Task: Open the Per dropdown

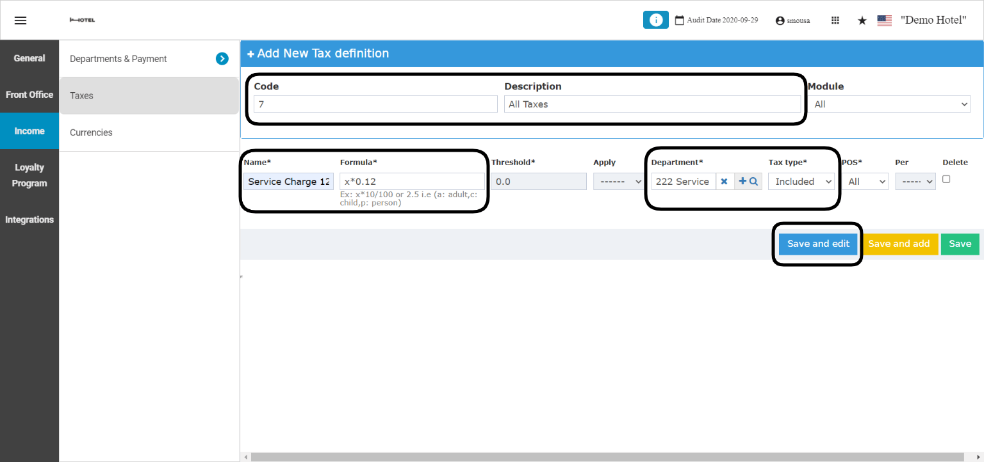Action: point(915,182)
